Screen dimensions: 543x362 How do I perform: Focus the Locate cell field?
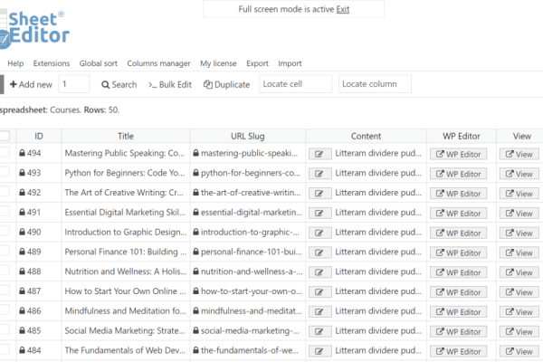pyautogui.click(x=295, y=84)
